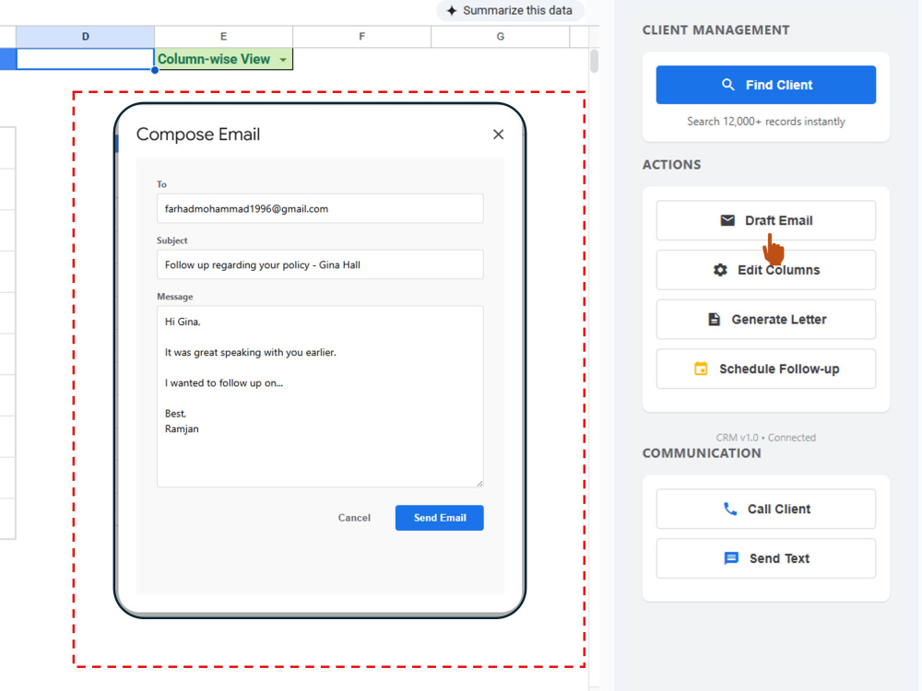Image resolution: width=922 pixels, height=691 pixels.
Task: Click the 'Compose Email' dialog title
Action: 198,135
